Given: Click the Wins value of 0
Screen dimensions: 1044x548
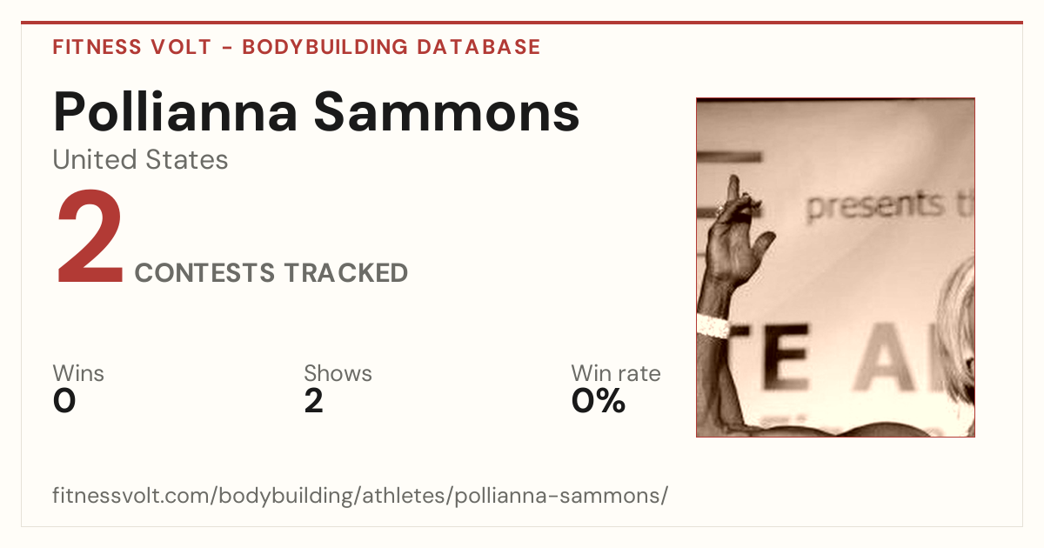Looking at the screenshot, I should pos(64,401).
